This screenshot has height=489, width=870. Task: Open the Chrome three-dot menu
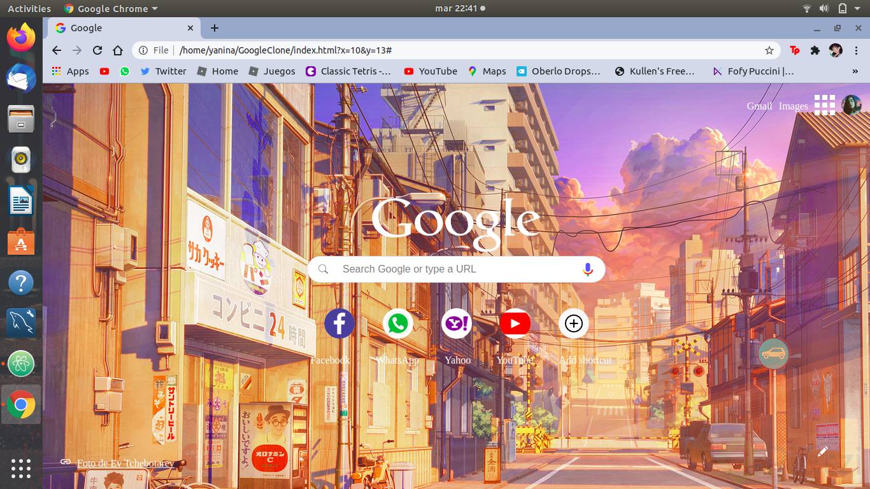click(x=858, y=50)
